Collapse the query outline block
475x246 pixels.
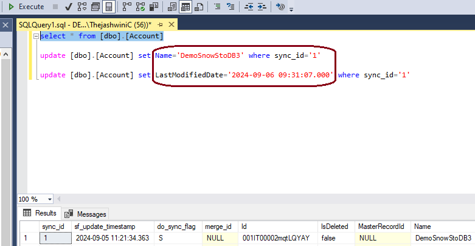(36, 36)
